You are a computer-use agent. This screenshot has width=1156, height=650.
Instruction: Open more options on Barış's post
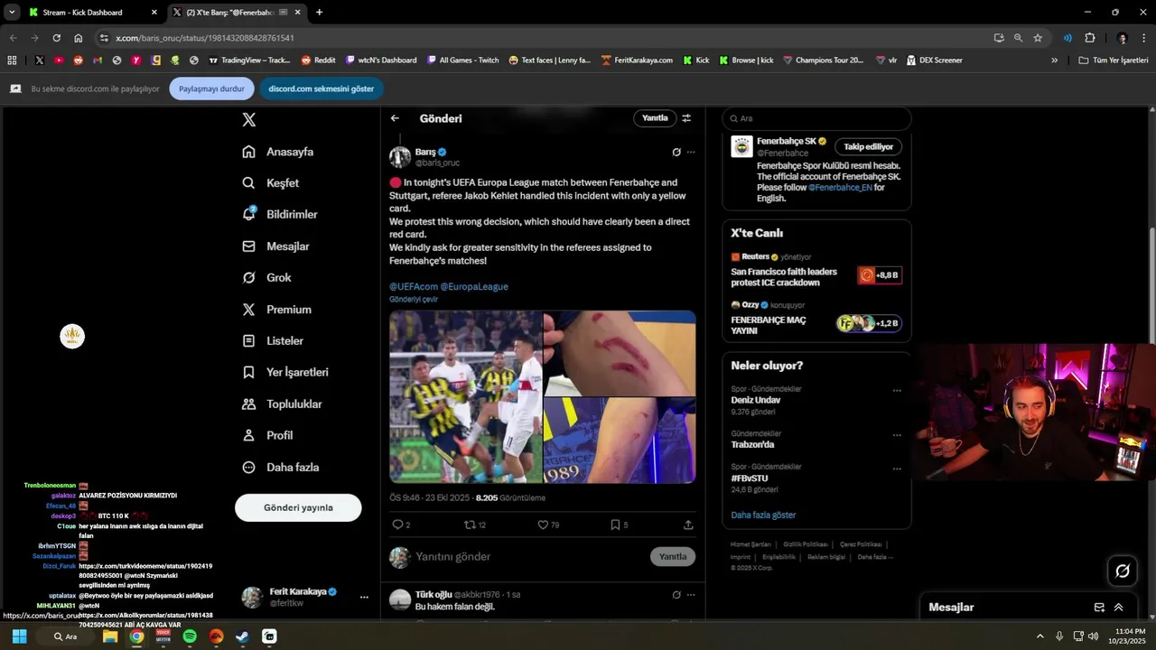point(691,152)
